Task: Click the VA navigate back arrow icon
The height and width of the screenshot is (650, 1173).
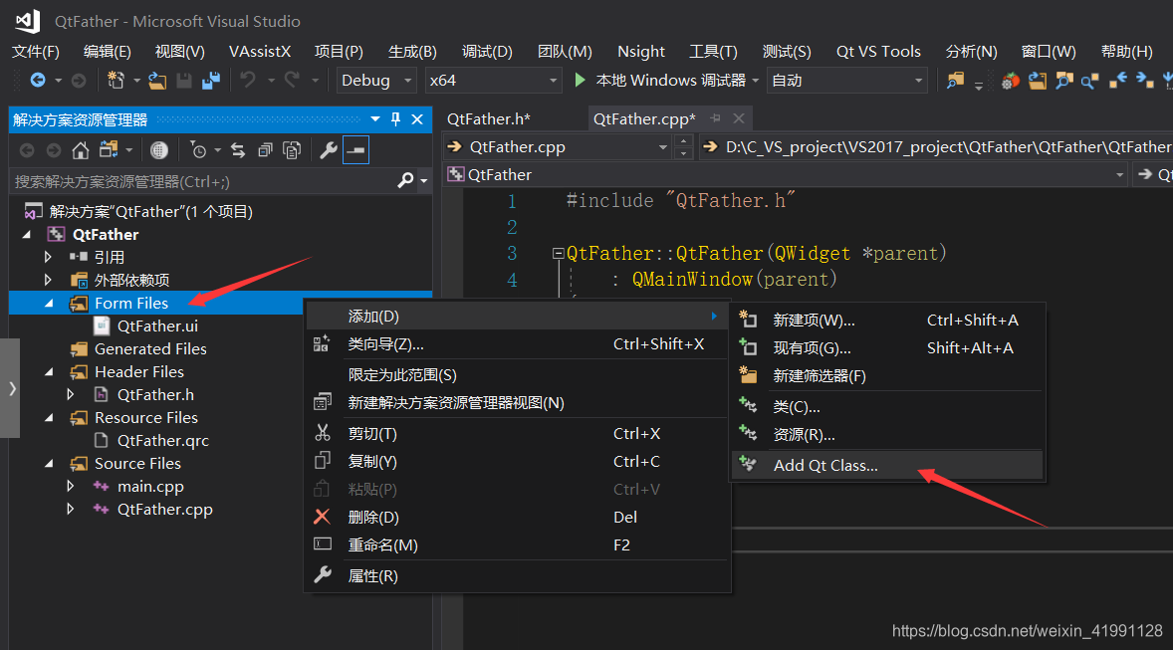Action: pos(1117,81)
